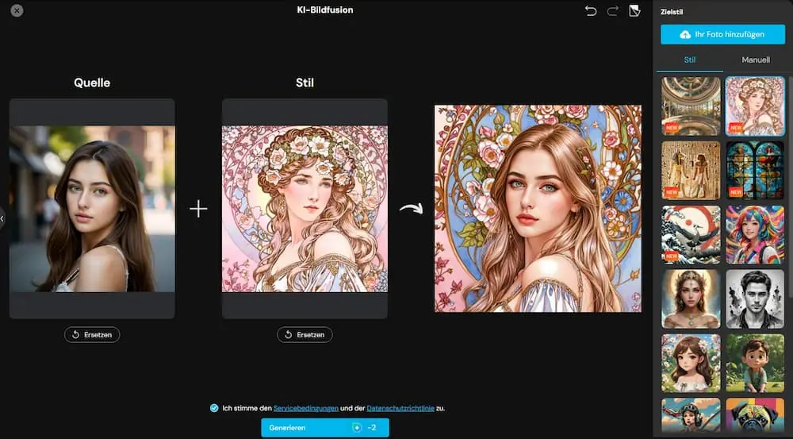Click the Quelle heading text

point(92,83)
